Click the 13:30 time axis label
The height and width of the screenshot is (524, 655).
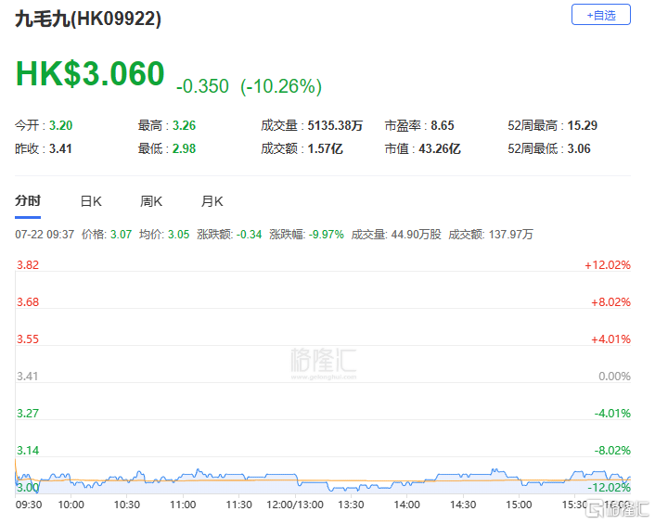351,505
